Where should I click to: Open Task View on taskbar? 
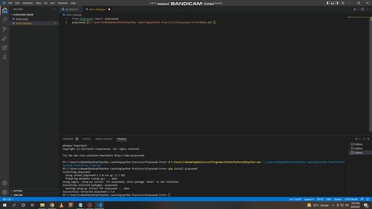33,205
